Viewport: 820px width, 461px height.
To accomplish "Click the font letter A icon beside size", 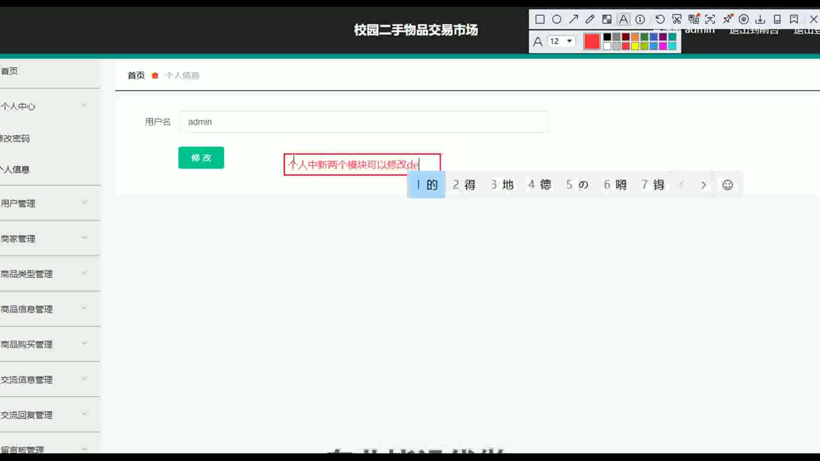I will tap(538, 41).
